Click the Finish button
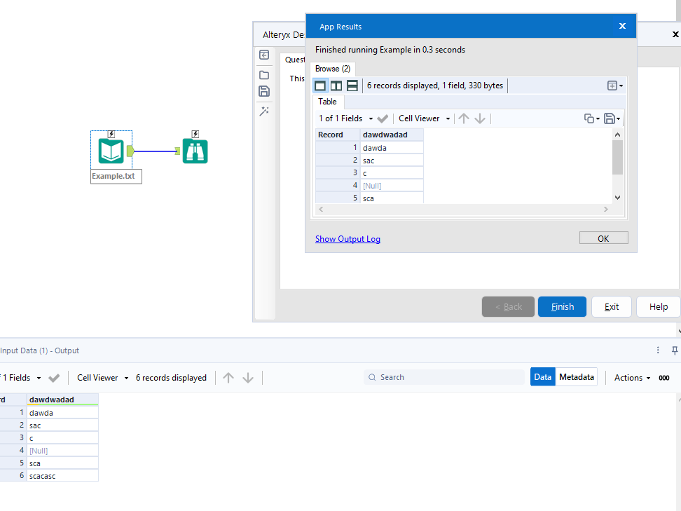 (x=563, y=307)
